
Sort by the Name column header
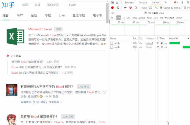120,38
